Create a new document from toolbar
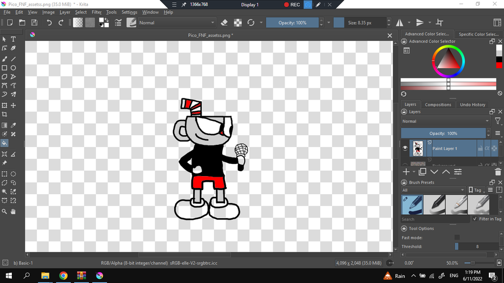Viewport: 504px width, 283px height. tap(10, 23)
